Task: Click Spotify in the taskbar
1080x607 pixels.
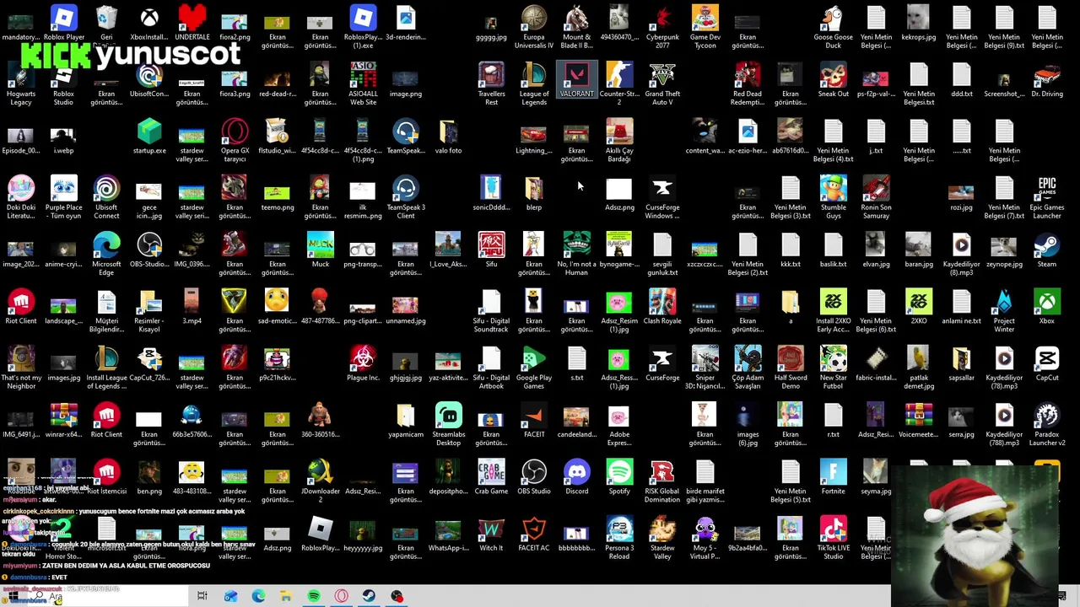Action: [313, 597]
